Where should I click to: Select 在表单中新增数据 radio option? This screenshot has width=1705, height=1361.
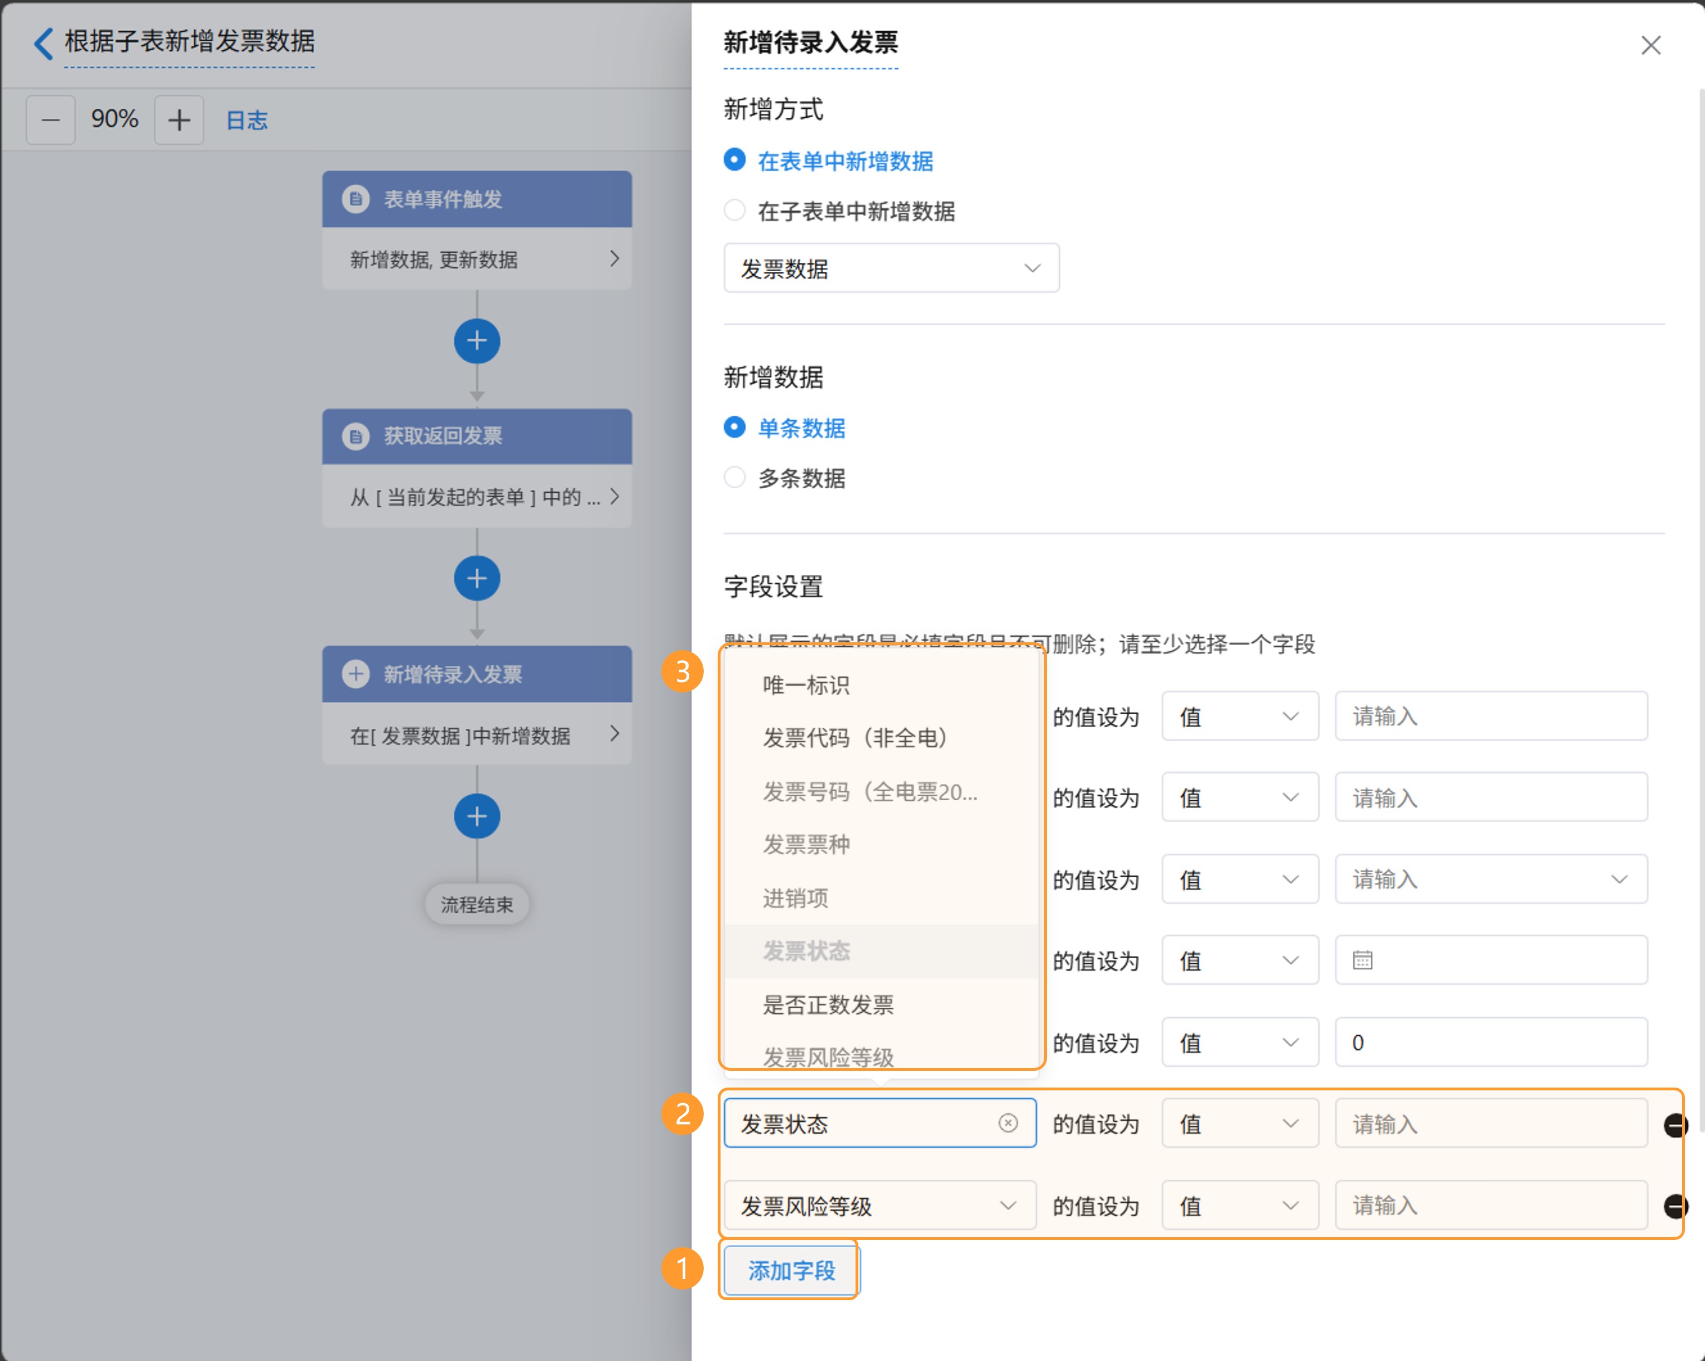734,161
